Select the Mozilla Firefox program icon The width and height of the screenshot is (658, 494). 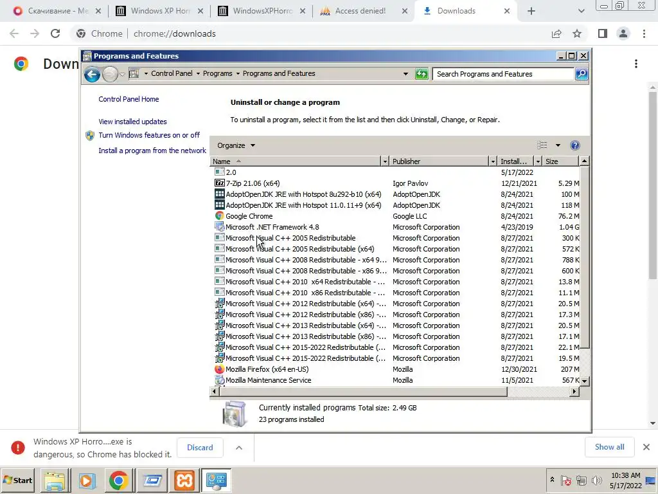[x=220, y=369]
